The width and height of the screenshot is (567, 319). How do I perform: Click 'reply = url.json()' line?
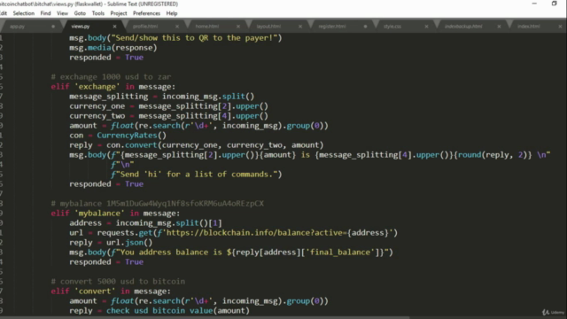click(x=111, y=243)
